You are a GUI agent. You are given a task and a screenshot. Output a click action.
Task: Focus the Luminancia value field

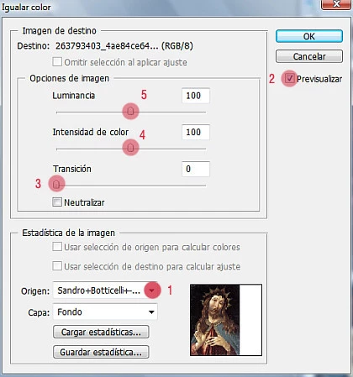coord(196,96)
